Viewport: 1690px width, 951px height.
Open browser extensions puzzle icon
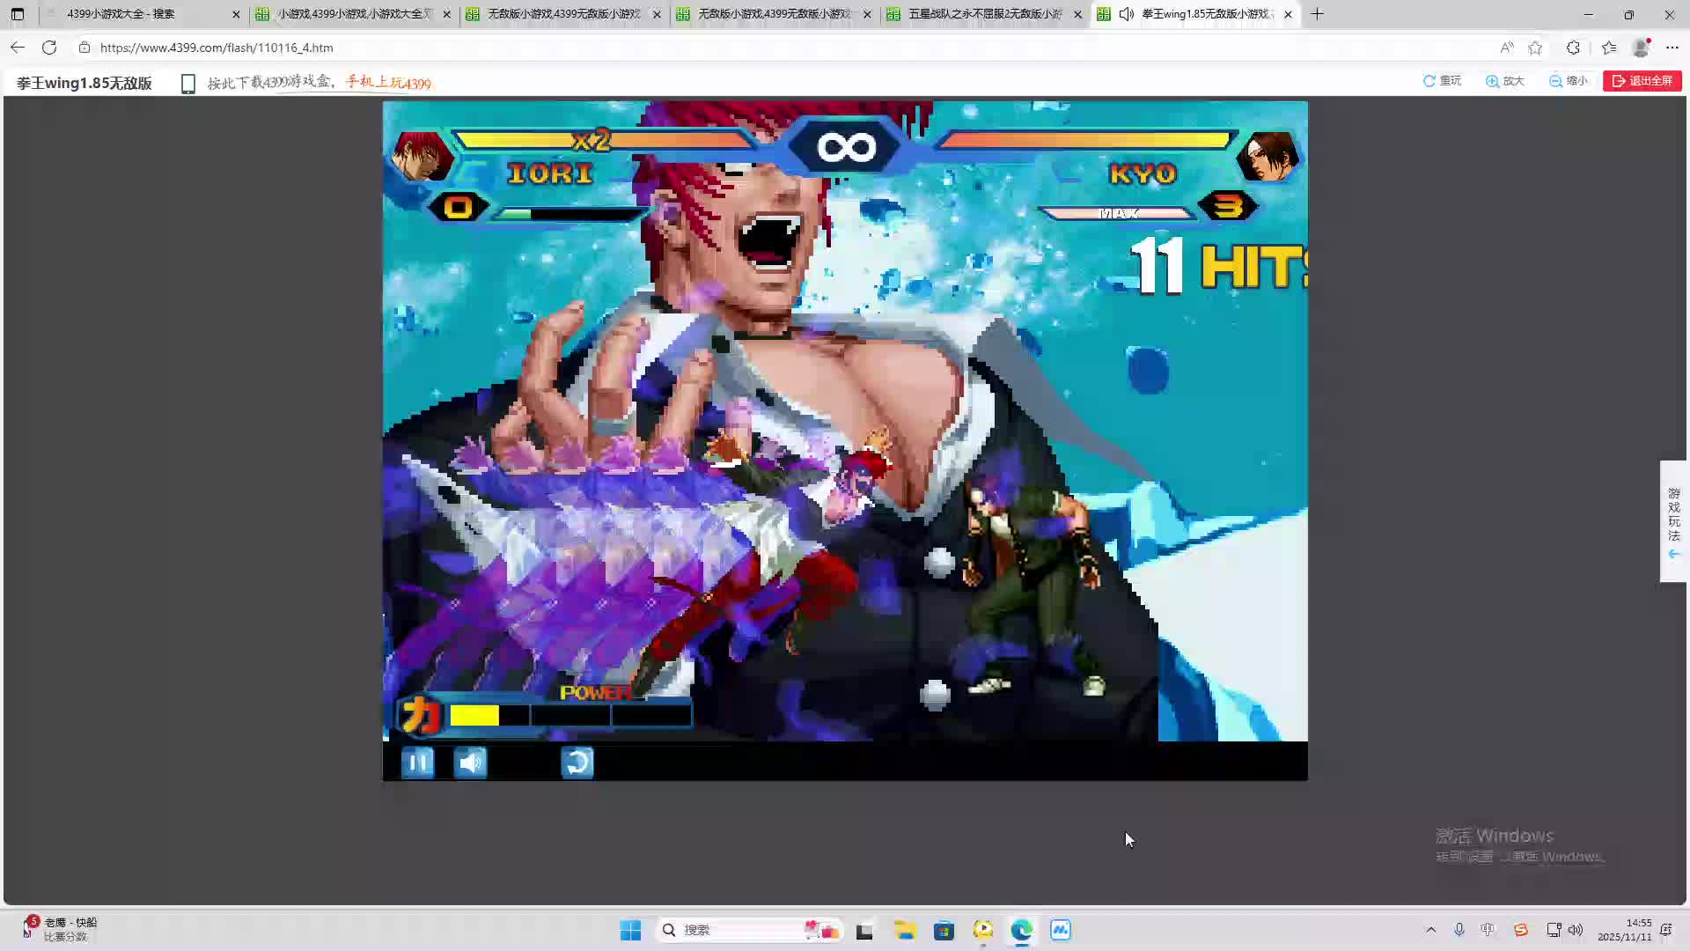tap(1573, 48)
